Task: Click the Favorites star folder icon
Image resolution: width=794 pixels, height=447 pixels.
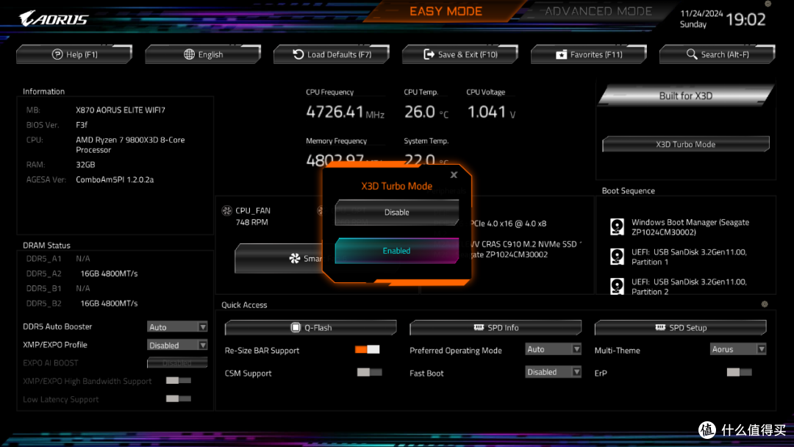Action: (561, 54)
